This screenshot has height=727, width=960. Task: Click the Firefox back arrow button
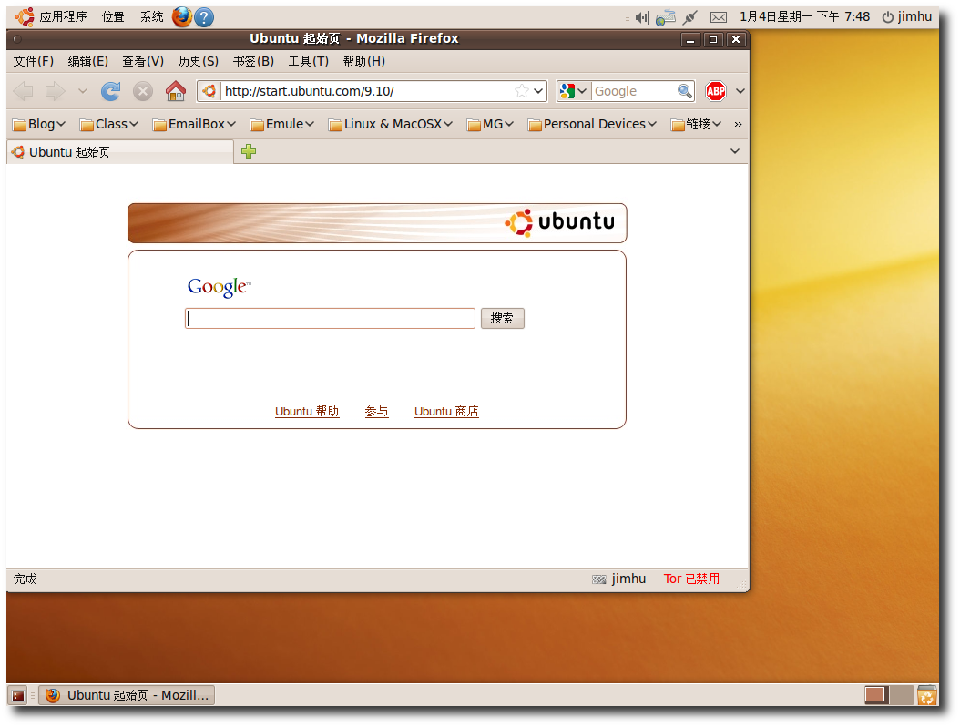[24, 91]
